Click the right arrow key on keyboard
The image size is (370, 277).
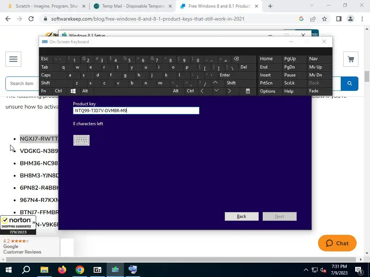pyautogui.click(x=229, y=91)
